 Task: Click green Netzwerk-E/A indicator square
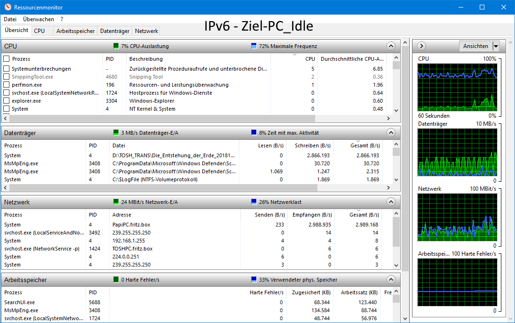(116, 202)
